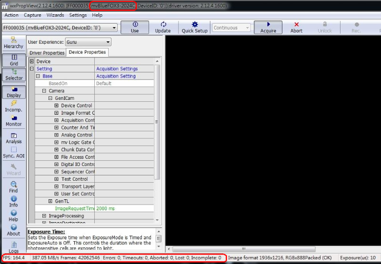Screen dimensions: 381x264
Task: Switch to the Driver Properties tab
Action: 47,53
